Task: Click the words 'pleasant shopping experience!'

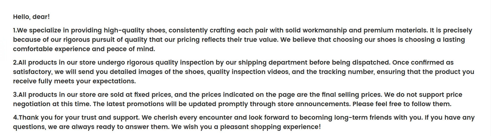Action: pyautogui.click(x=270, y=127)
